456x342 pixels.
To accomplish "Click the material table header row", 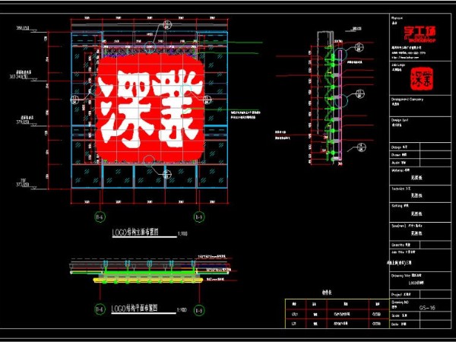I will 337,304.
